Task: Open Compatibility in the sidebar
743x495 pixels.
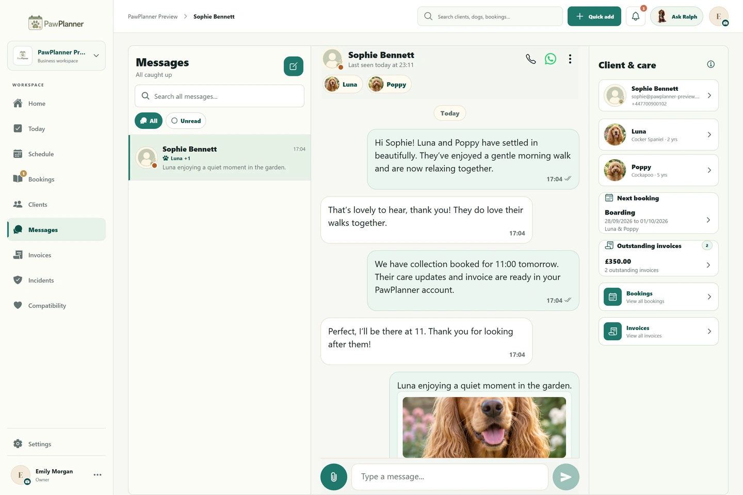Action: pyautogui.click(x=56, y=305)
